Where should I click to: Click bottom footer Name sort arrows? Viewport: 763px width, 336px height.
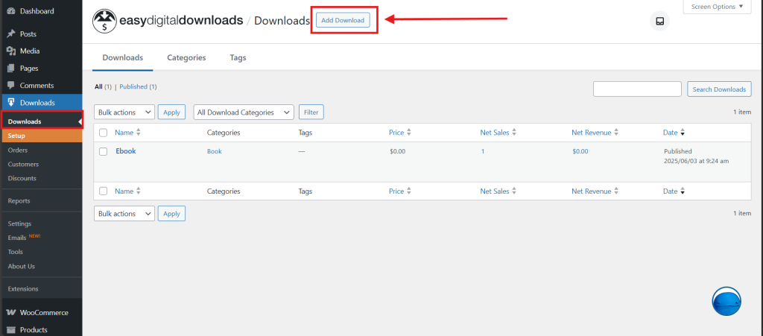(138, 191)
